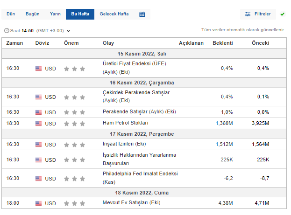
Task: Click the clock icon next to Saat
Action: (x=6, y=31)
